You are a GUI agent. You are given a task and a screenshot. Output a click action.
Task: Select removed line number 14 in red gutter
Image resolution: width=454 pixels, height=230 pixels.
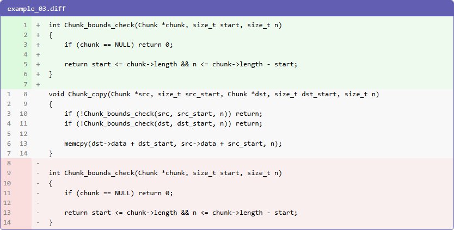pyautogui.click(x=8, y=222)
